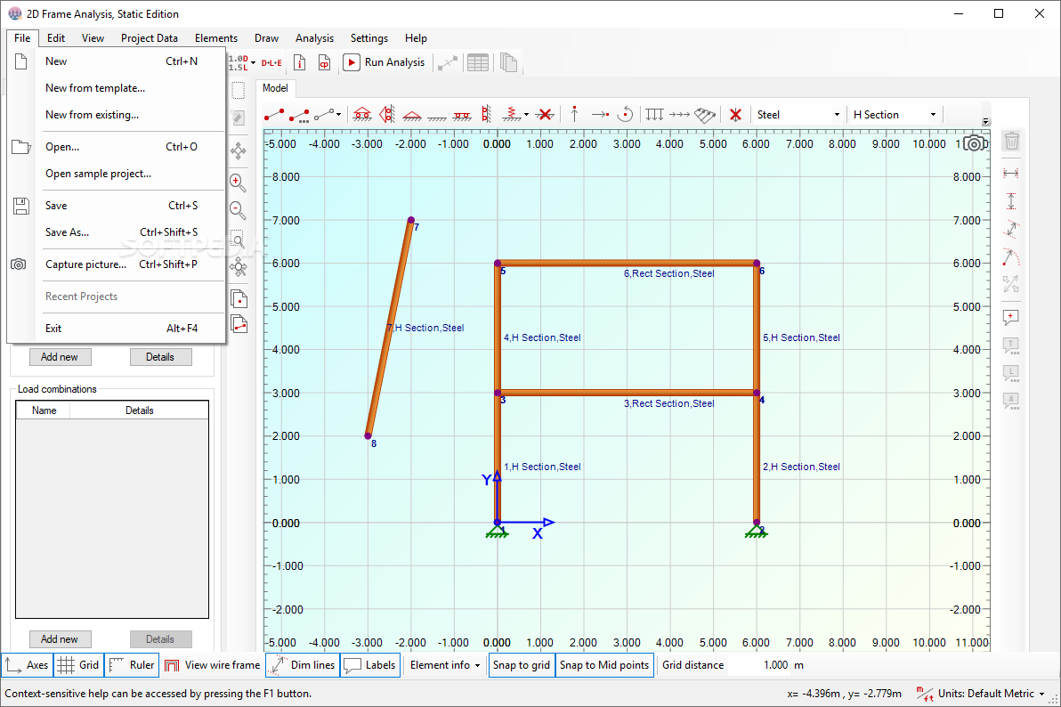The height and width of the screenshot is (707, 1061).
Task: Expand the model toolbar overflow arrow
Action: (x=986, y=122)
